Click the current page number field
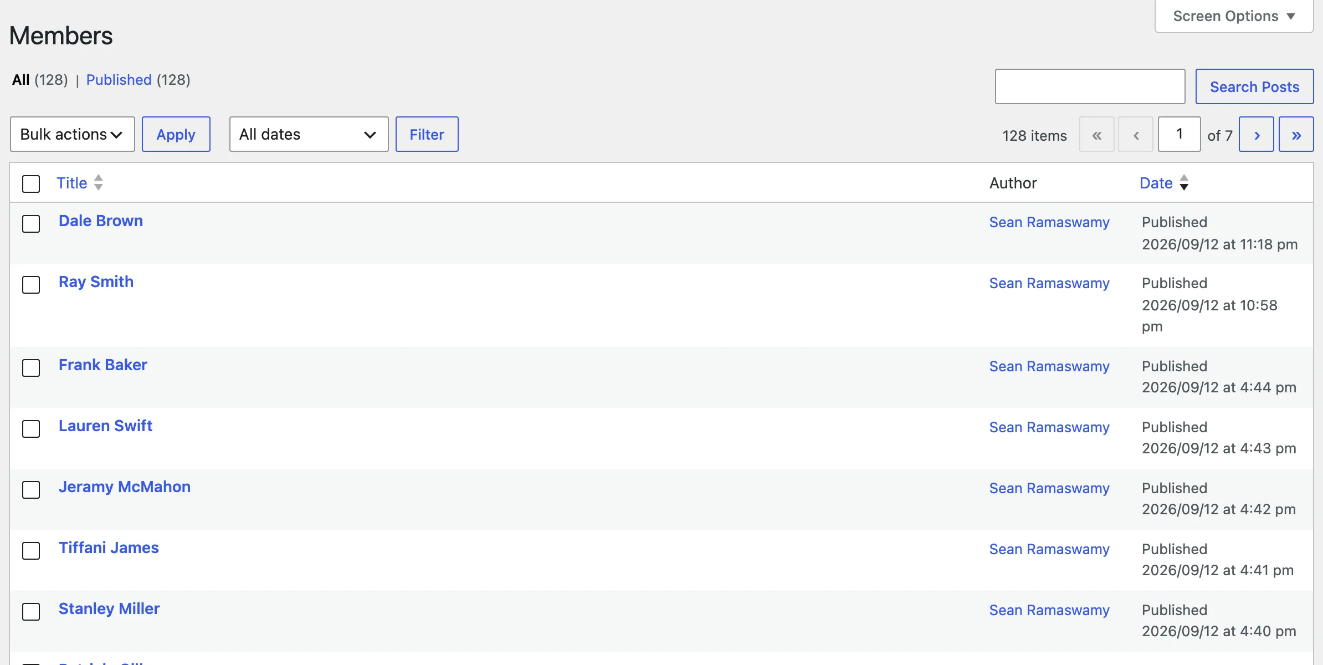 (1180, 134)
